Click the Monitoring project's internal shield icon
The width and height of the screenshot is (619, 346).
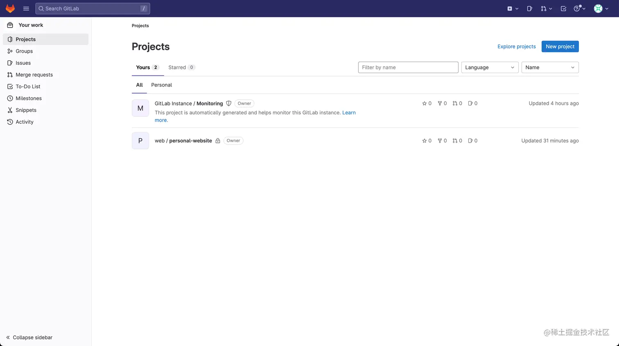pyautogui.click(x=229, y=103)
